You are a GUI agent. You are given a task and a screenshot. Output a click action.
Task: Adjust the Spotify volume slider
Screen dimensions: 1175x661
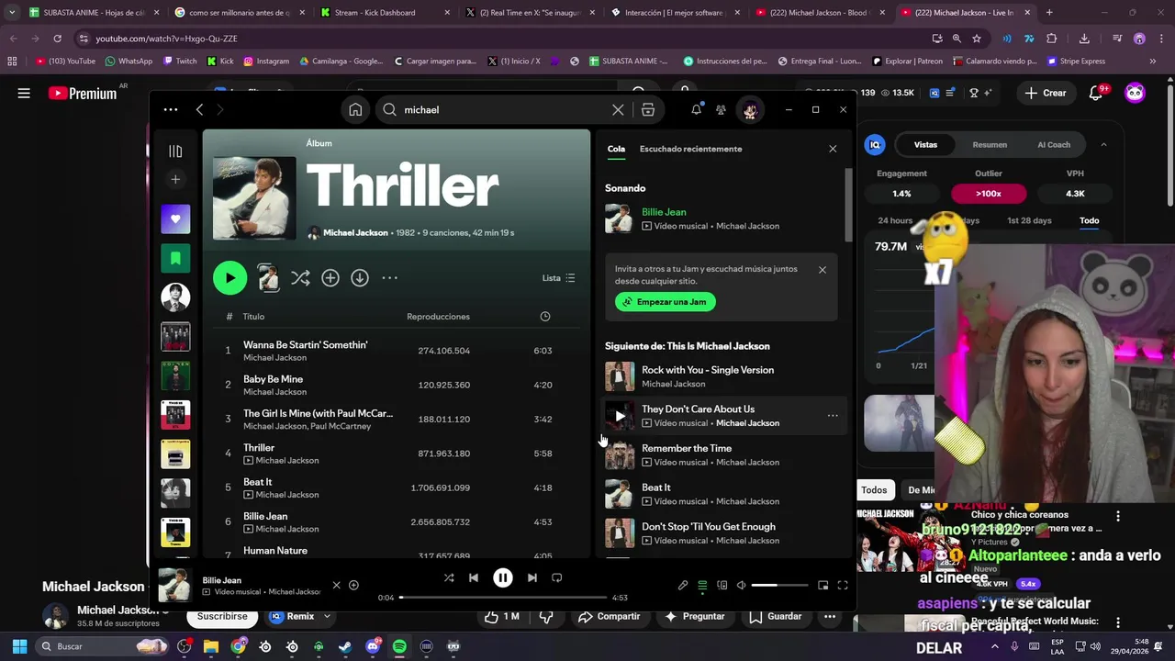pyautogui.click(x=779, y=586)
